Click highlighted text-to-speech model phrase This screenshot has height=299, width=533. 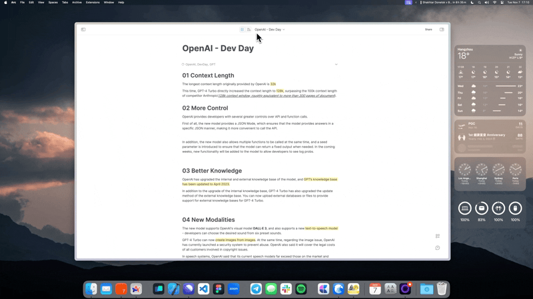(x=321, y=229)
